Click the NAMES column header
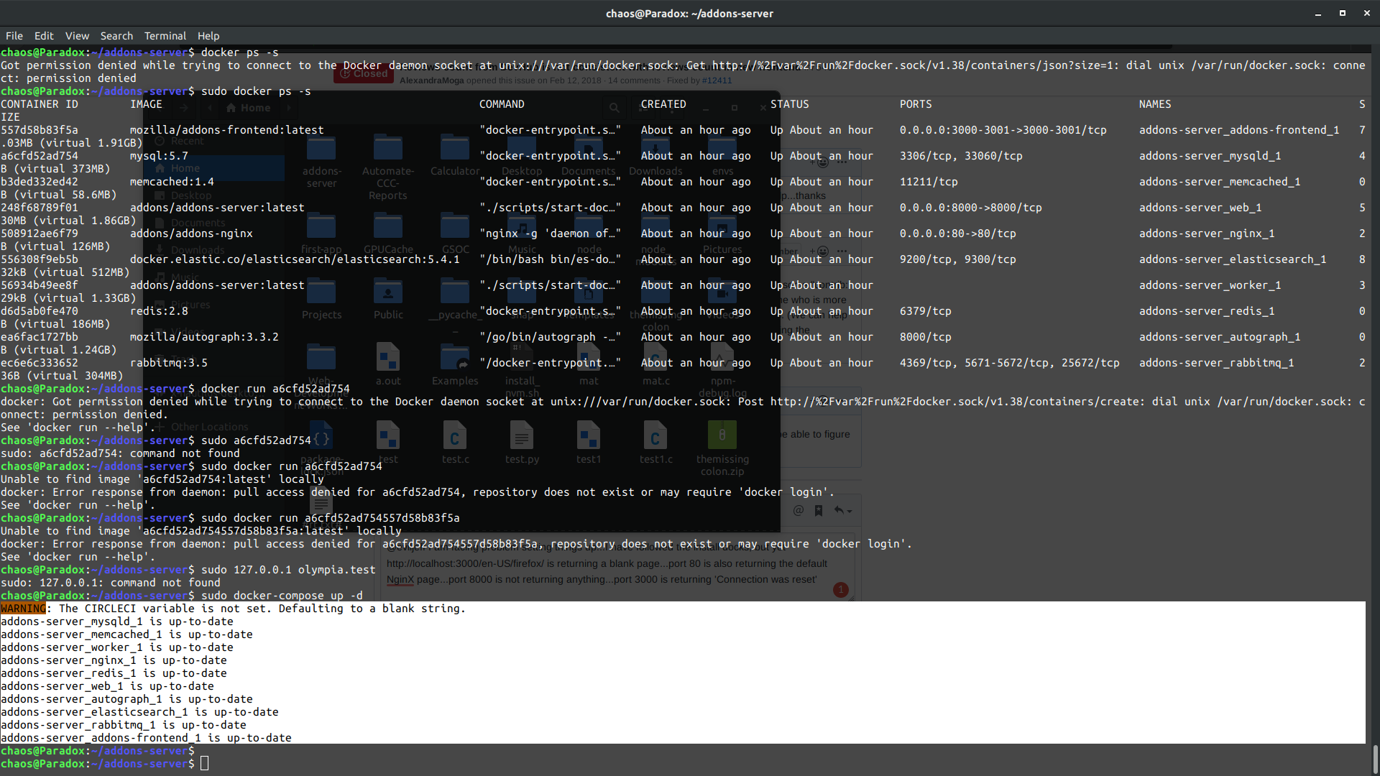1380x776 pixels. [x=1155, y=104]
